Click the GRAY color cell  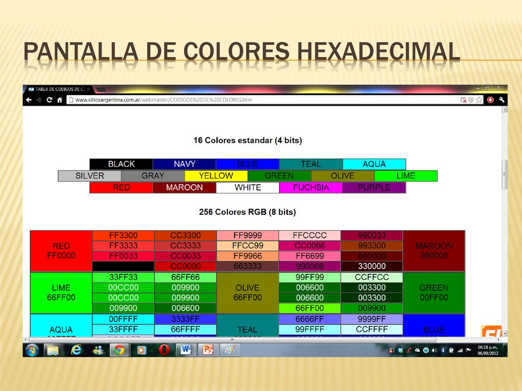153,176
